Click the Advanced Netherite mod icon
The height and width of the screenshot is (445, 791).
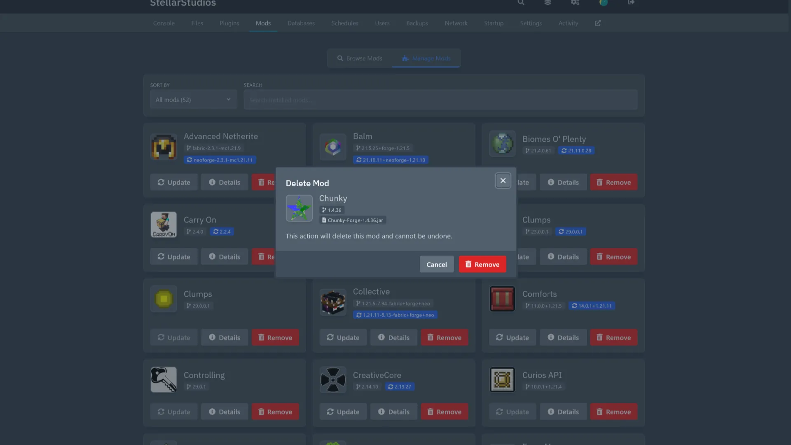point(164,147)
